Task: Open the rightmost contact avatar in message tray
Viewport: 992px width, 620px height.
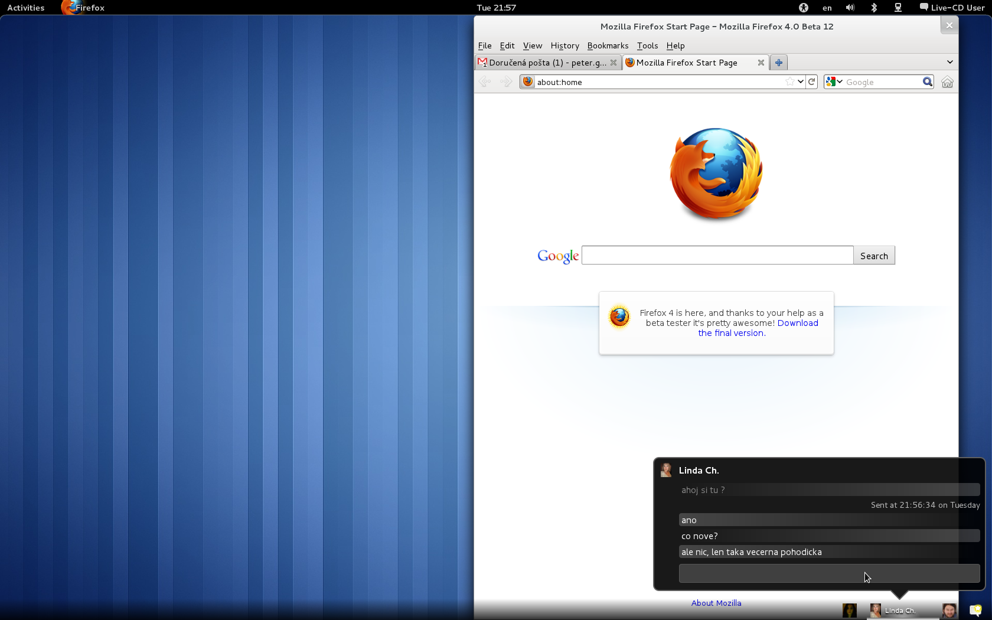Action: click(x=949, y=611)
